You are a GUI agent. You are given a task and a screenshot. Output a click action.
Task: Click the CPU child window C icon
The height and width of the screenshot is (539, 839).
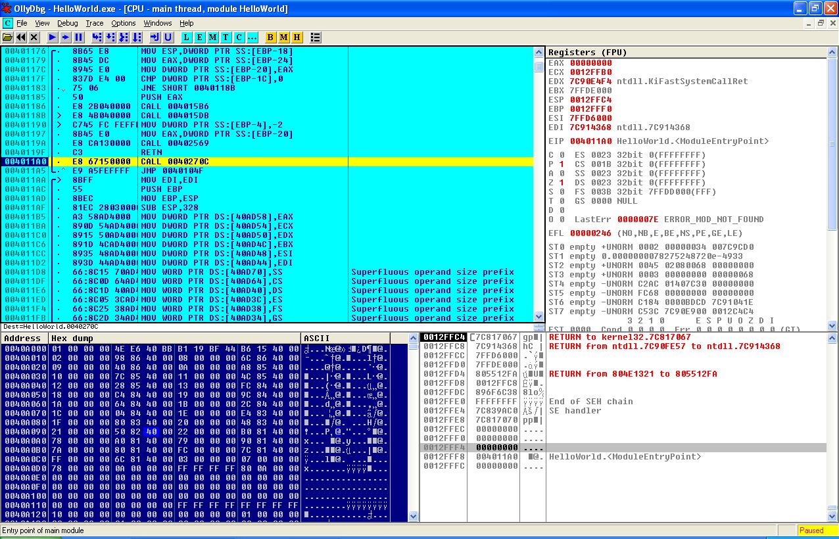point(7,23)
